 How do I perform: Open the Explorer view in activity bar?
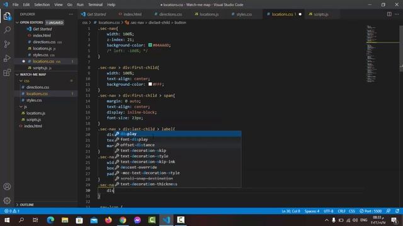[7, 16]
